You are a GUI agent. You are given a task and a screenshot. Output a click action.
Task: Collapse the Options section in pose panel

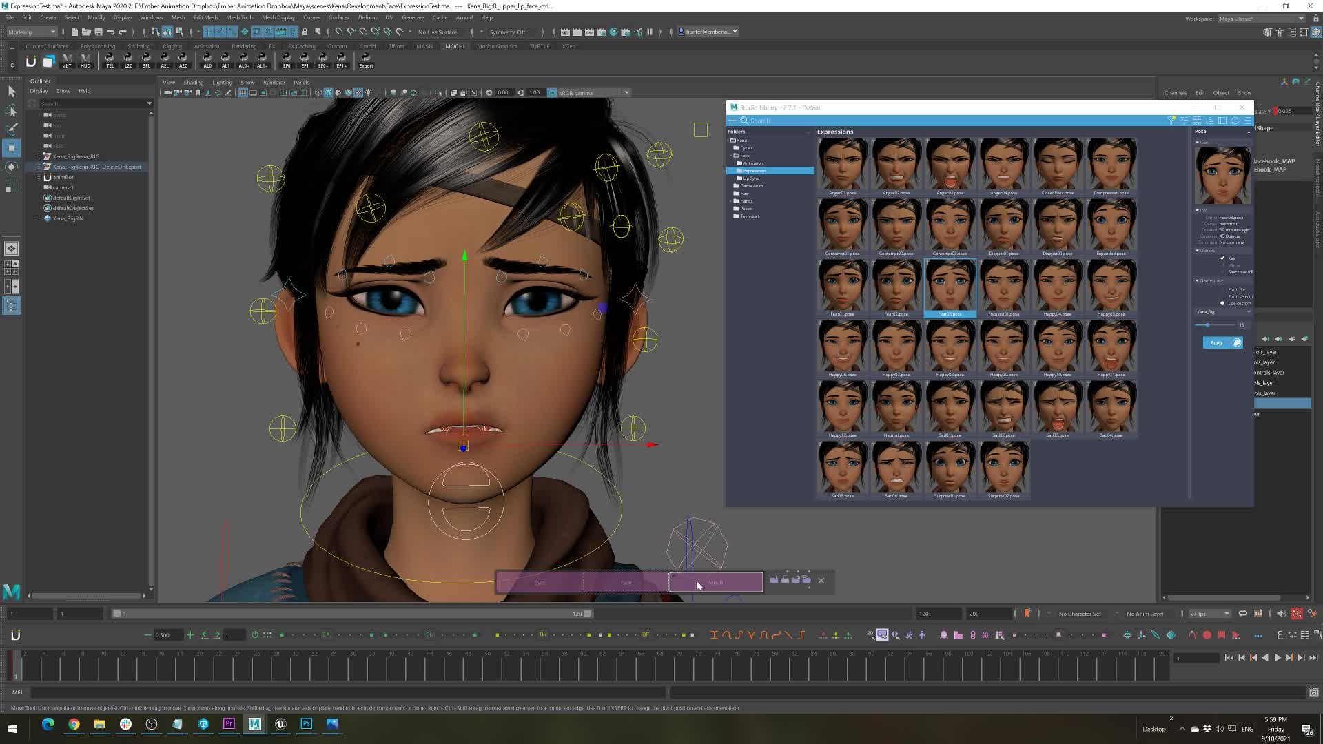click(1197, 251)
